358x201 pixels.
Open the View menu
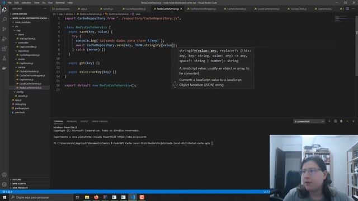[37, 3]
